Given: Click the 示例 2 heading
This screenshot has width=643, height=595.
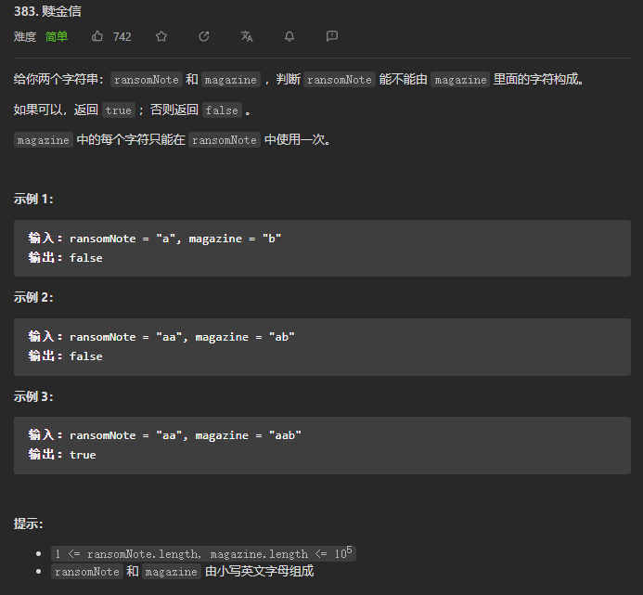Looking at the screenshot, I should point(33,297).
